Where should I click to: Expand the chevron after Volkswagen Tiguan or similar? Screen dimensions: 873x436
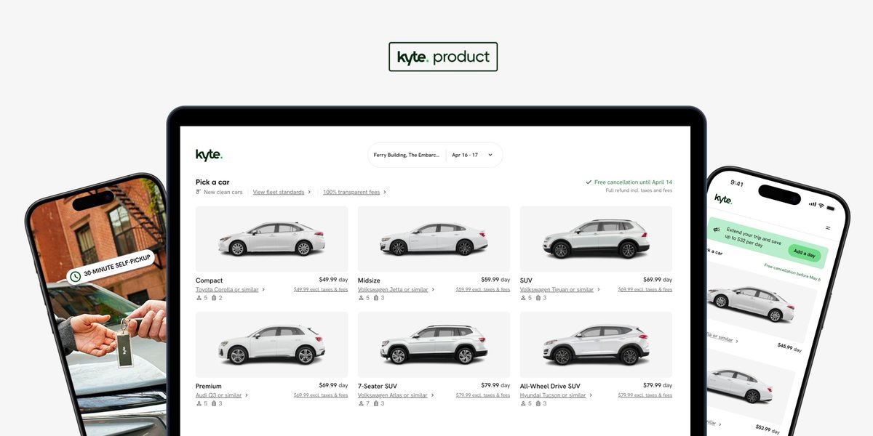click(x=599, y=289)
